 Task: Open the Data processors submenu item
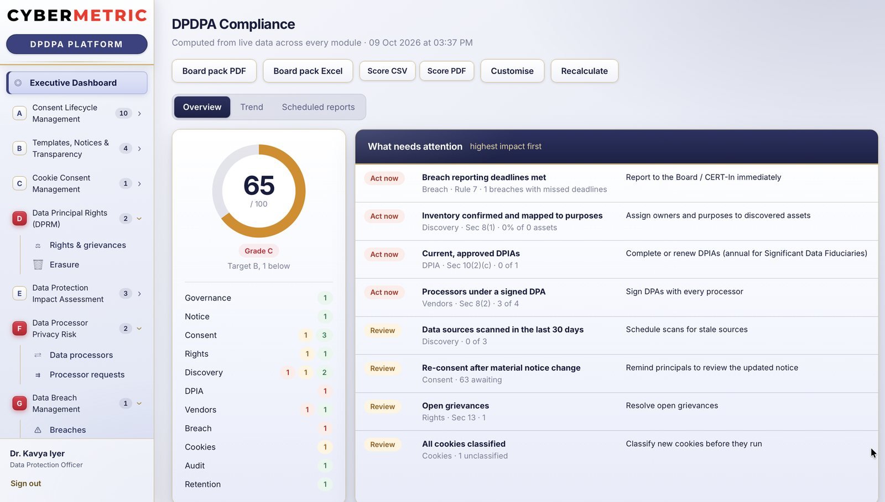(x=81, y=355)
